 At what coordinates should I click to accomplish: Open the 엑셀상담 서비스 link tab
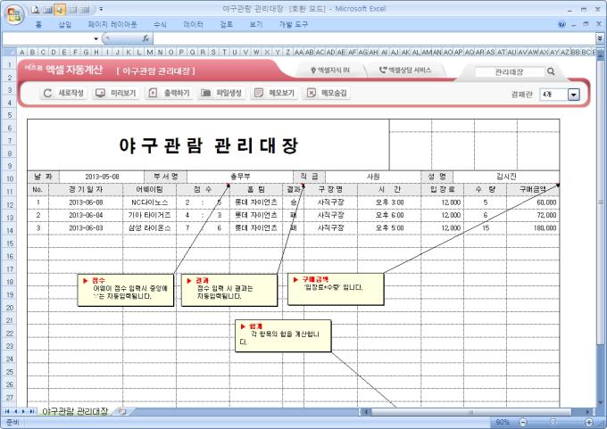[x=405, y=70]
